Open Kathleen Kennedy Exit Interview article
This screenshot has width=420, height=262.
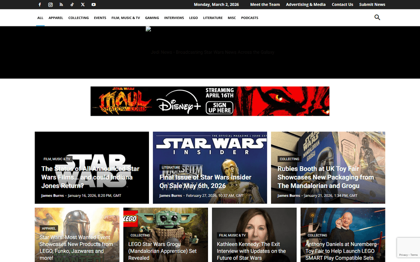click(251, 251)
